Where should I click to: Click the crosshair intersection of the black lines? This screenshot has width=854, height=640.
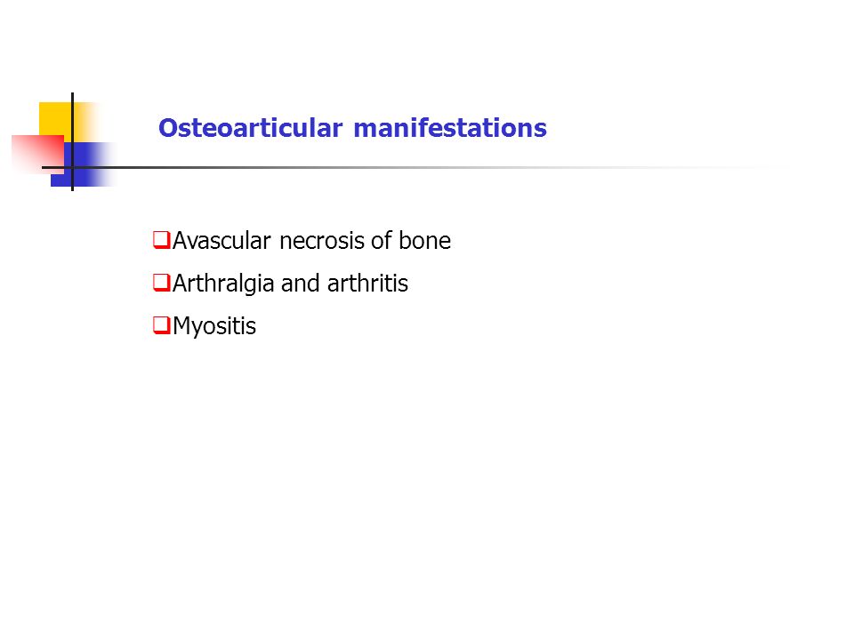coord(72,167)
